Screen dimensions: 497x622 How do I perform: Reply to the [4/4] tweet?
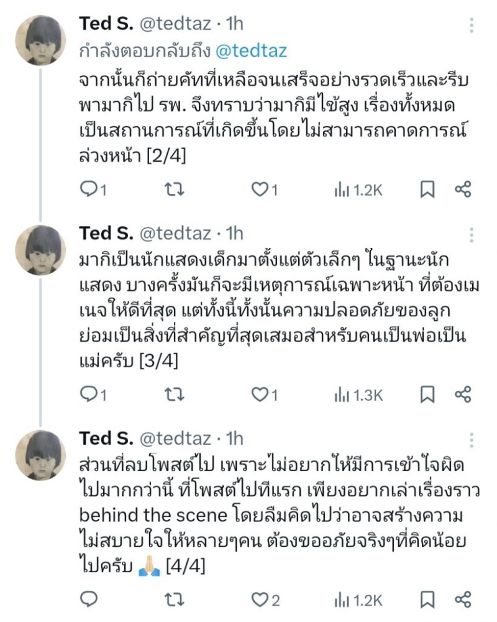(89, 599)
